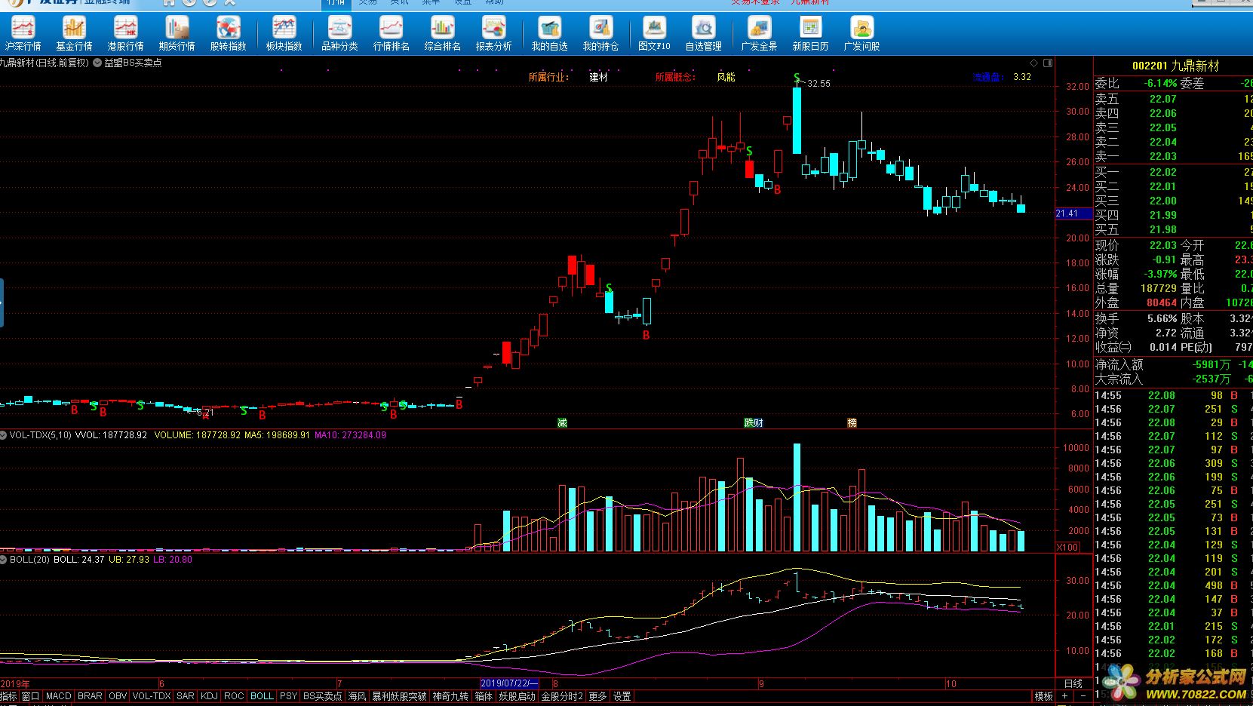Click 换手 value 5.66%

pyautogui.click(x=1162, y=318)
